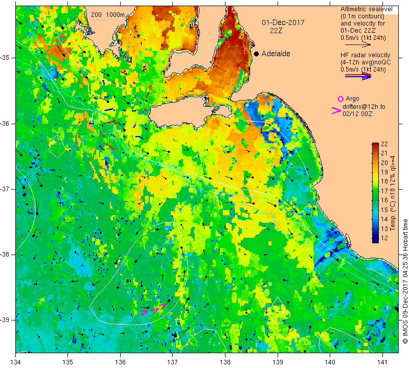Image resolution: width=409 pixels, height=368 pixels.
Task: Click the cyan 200 1000m contour legend line
Action: point(98,20)
